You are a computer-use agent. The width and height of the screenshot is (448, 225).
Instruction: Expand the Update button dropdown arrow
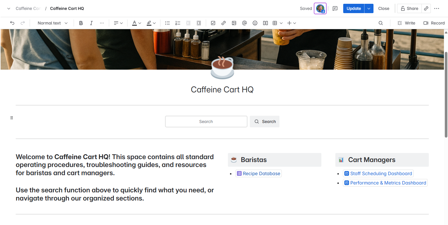coord(369,8)
